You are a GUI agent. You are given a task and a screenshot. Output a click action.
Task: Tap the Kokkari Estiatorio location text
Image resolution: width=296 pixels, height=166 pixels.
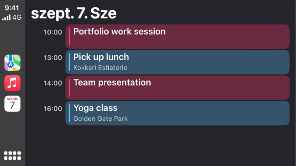[x=100, y=68]
